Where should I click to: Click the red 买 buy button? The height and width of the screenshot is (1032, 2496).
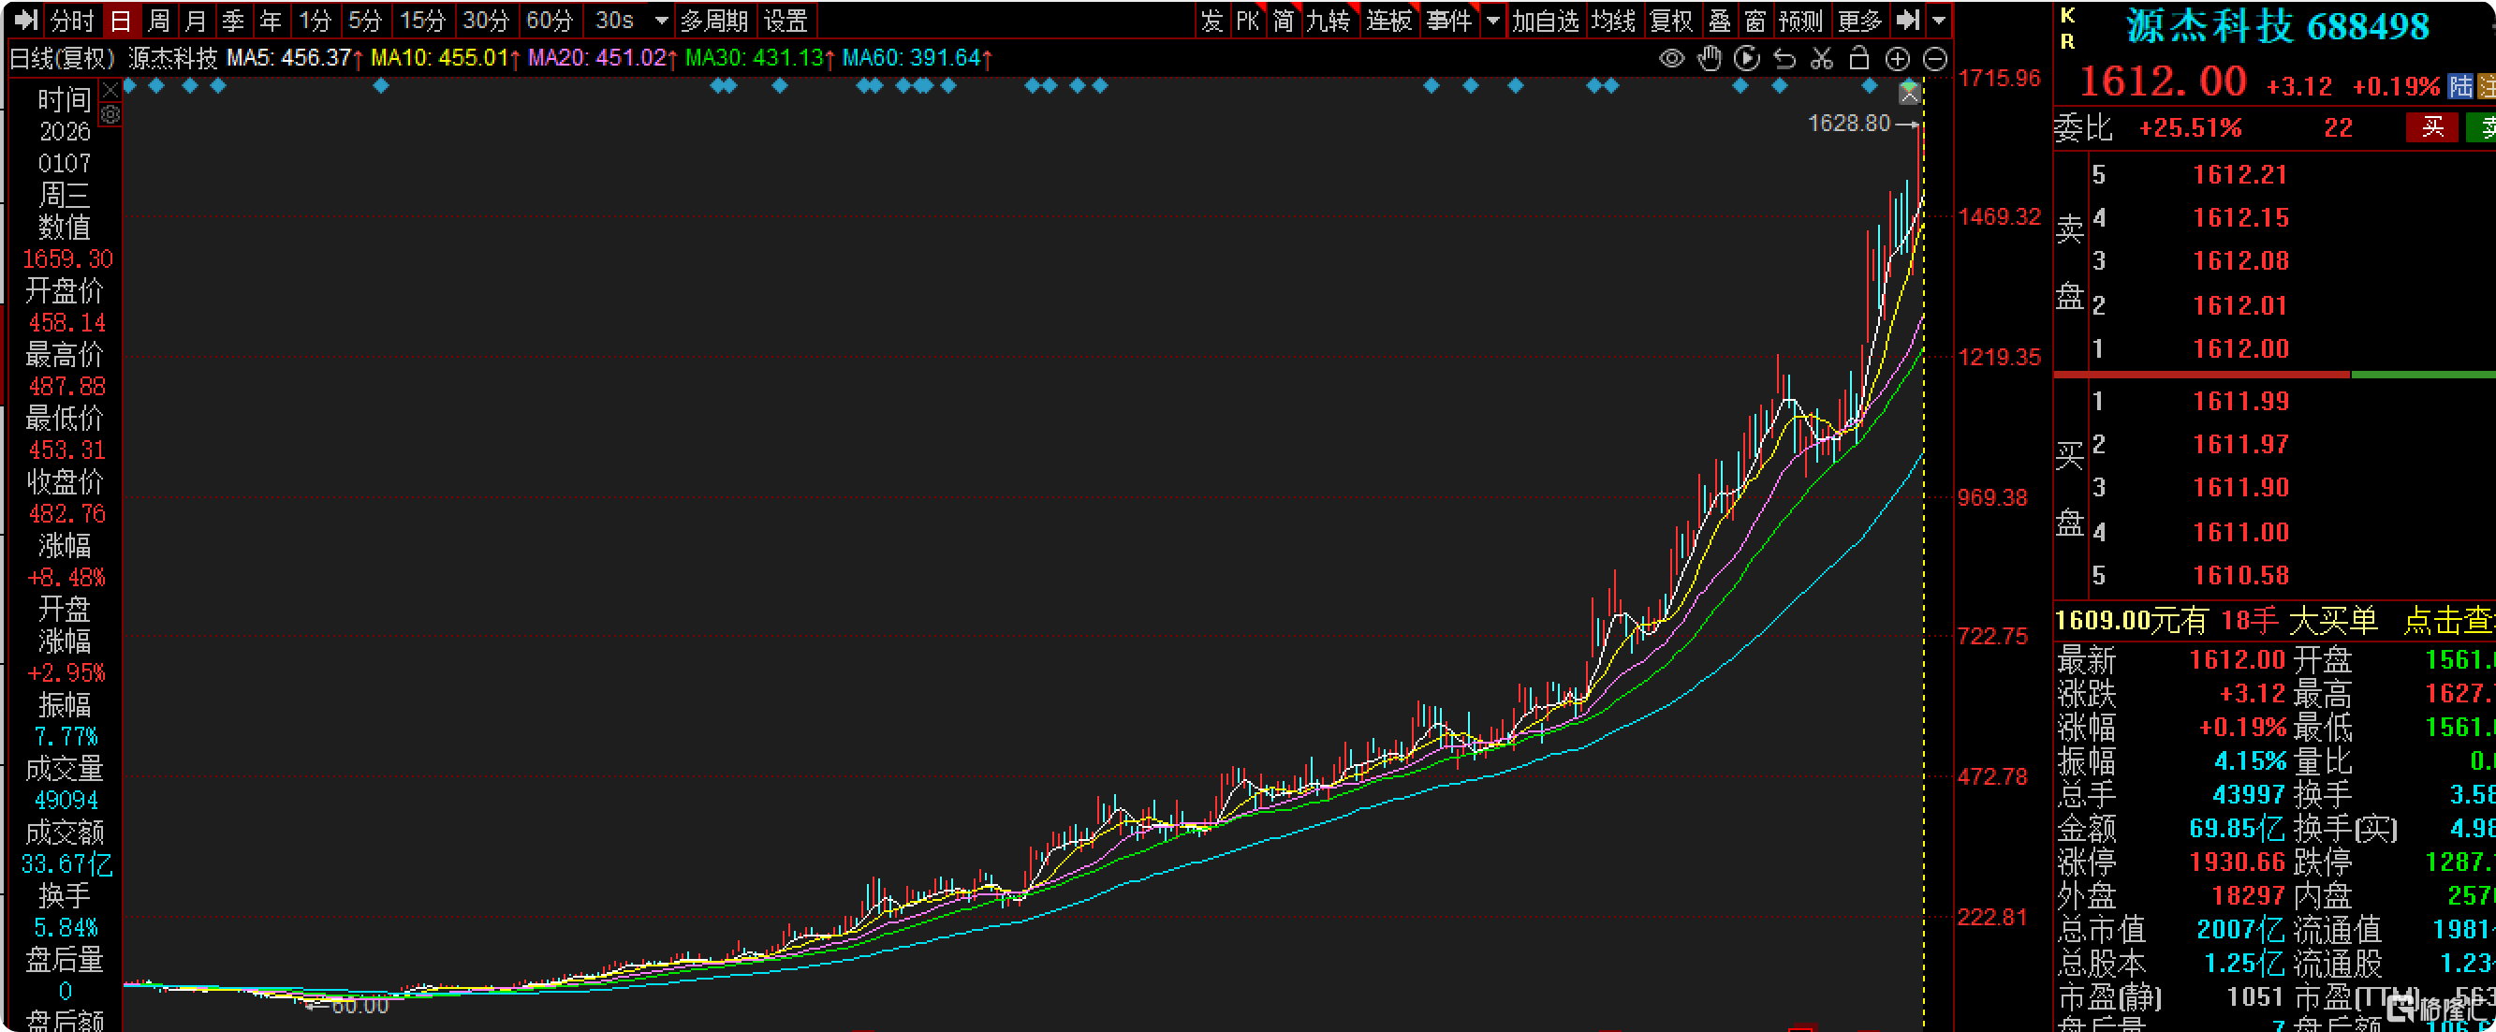[x=2432, y=127]
